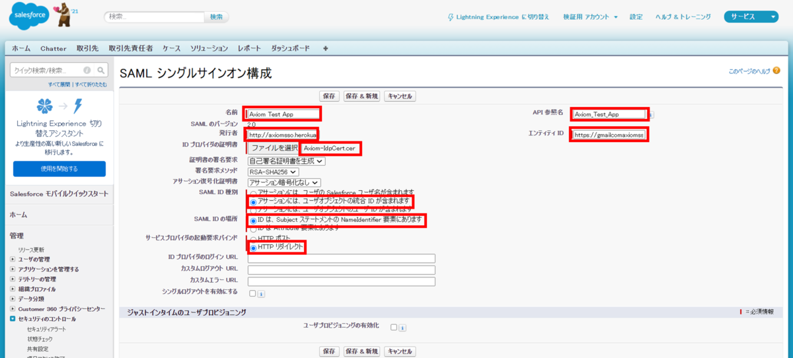Click the help question mark icon next to このページのヘルプ

776,70
